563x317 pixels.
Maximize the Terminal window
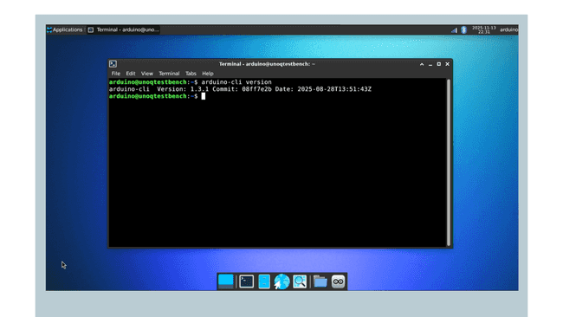point(439,64)
